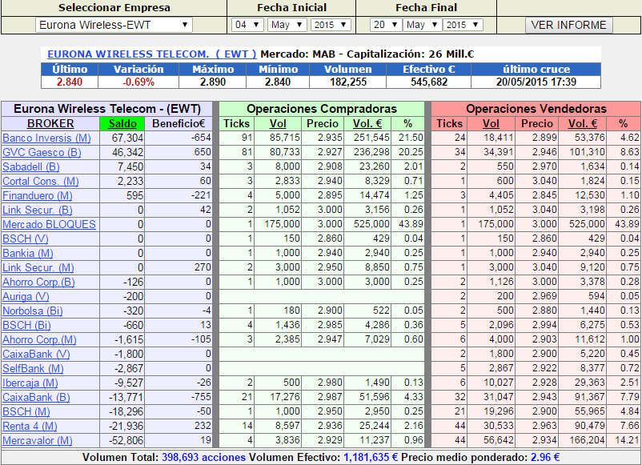Open the Link Secur. (B) broker link
The image size is (642, 465).
(38, 210)
